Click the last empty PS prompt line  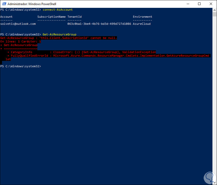click(21, 66)
